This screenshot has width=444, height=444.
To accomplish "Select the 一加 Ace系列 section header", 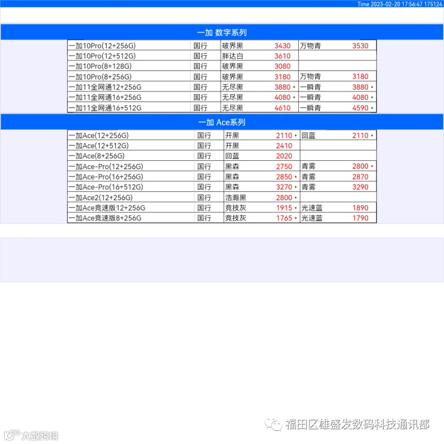I will pos(222,122).
